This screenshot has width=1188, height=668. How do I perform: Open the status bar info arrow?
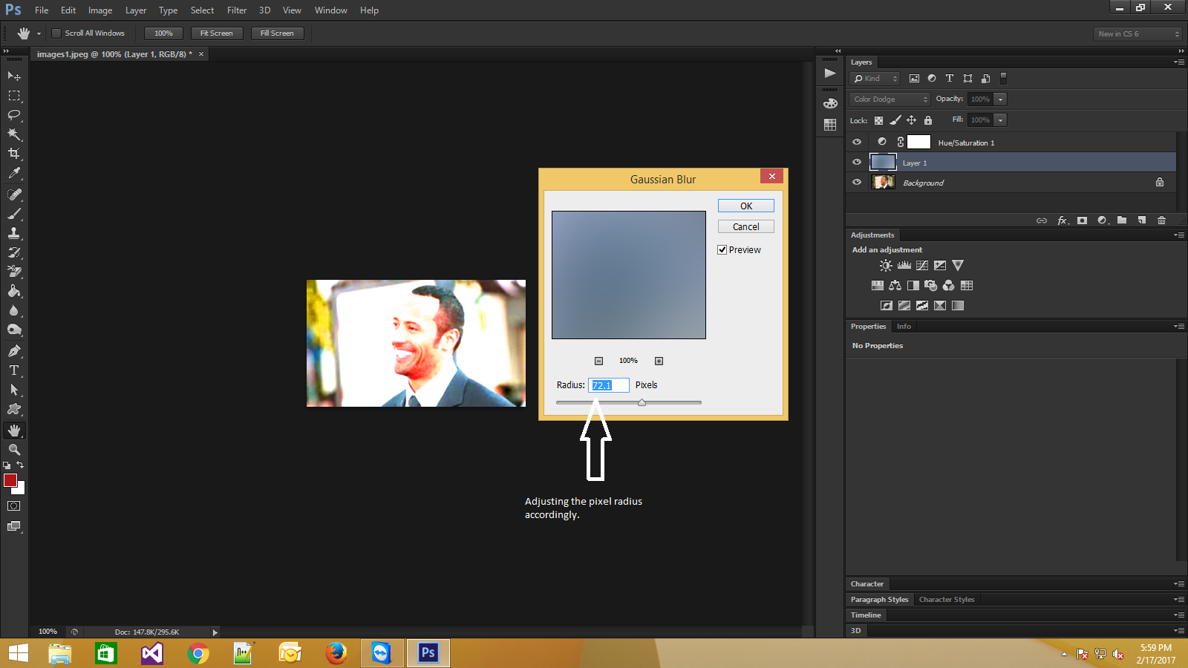point(215,632)
